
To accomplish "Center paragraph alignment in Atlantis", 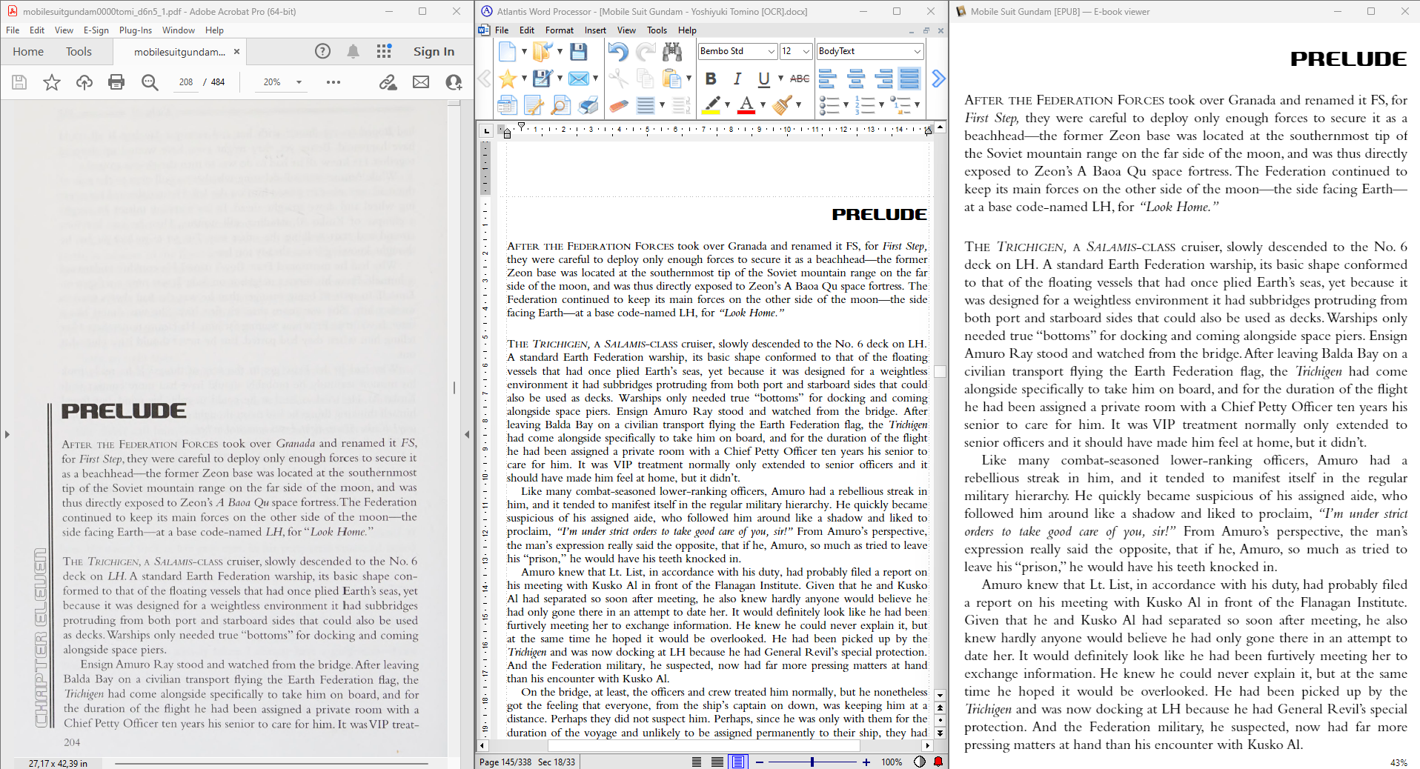I will [x=856, y=79].
